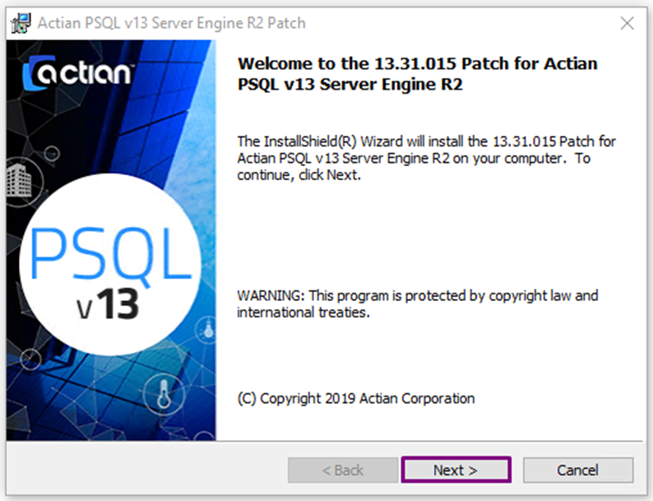Click the 'WARNING: This program is protected' text
The image size is (653, 501).
[x=417, y=304]
